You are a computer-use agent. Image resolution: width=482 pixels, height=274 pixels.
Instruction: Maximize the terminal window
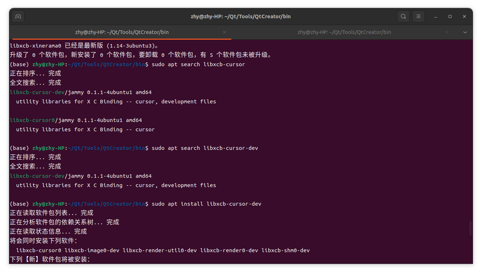[450, 16]
